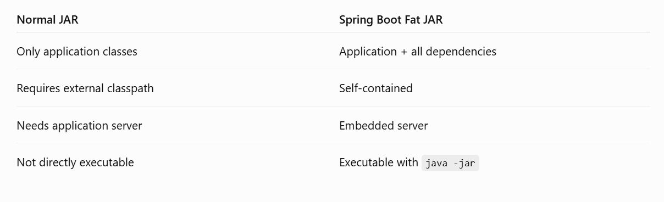This screenshot has height=202, width=664.
Task: Click the Requires external classpath text
Action: click(85, 88)
